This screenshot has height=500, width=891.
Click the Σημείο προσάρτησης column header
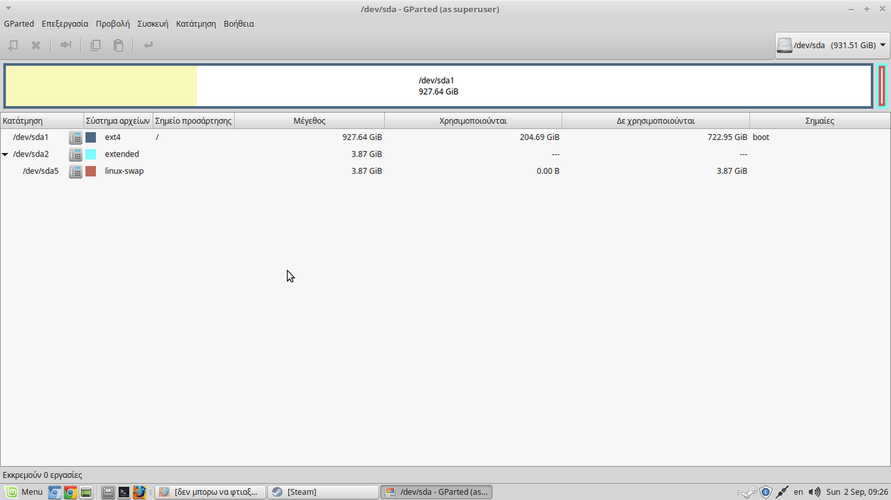[193, 120]
